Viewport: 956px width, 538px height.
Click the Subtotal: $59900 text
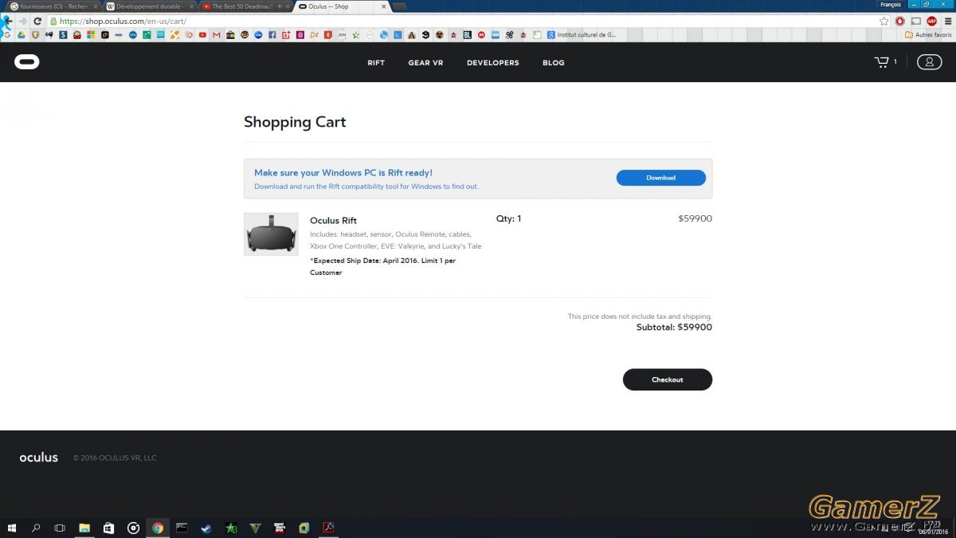click(674, 327)
